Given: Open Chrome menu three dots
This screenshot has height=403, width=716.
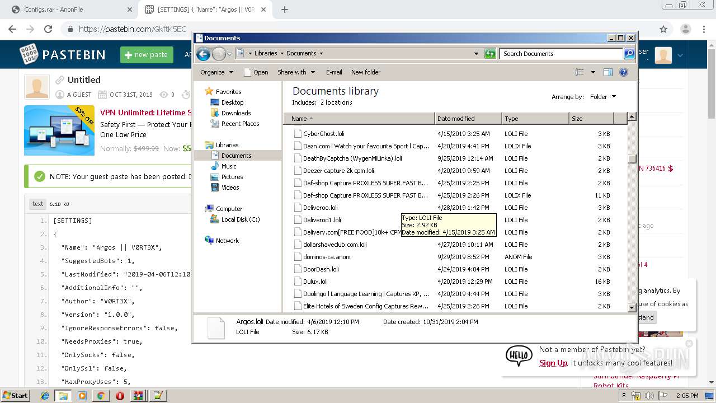Looking at the screenshot, I should coord(703,29).
